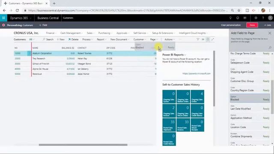Collapse the bar with the Less button

[268, 25]
